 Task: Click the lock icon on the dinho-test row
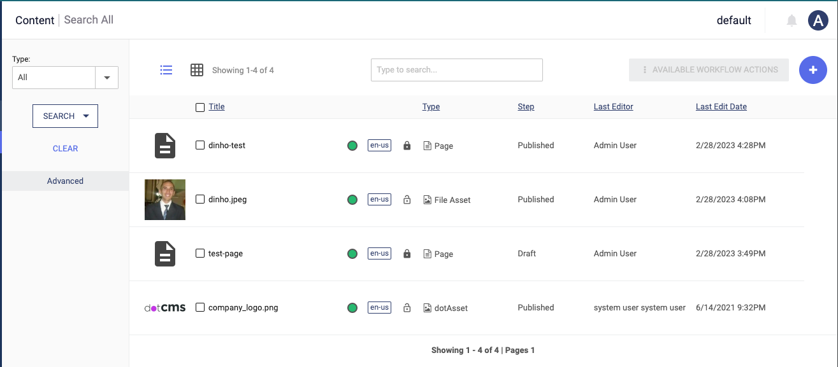pyautogui.click(x=407, y=145)
